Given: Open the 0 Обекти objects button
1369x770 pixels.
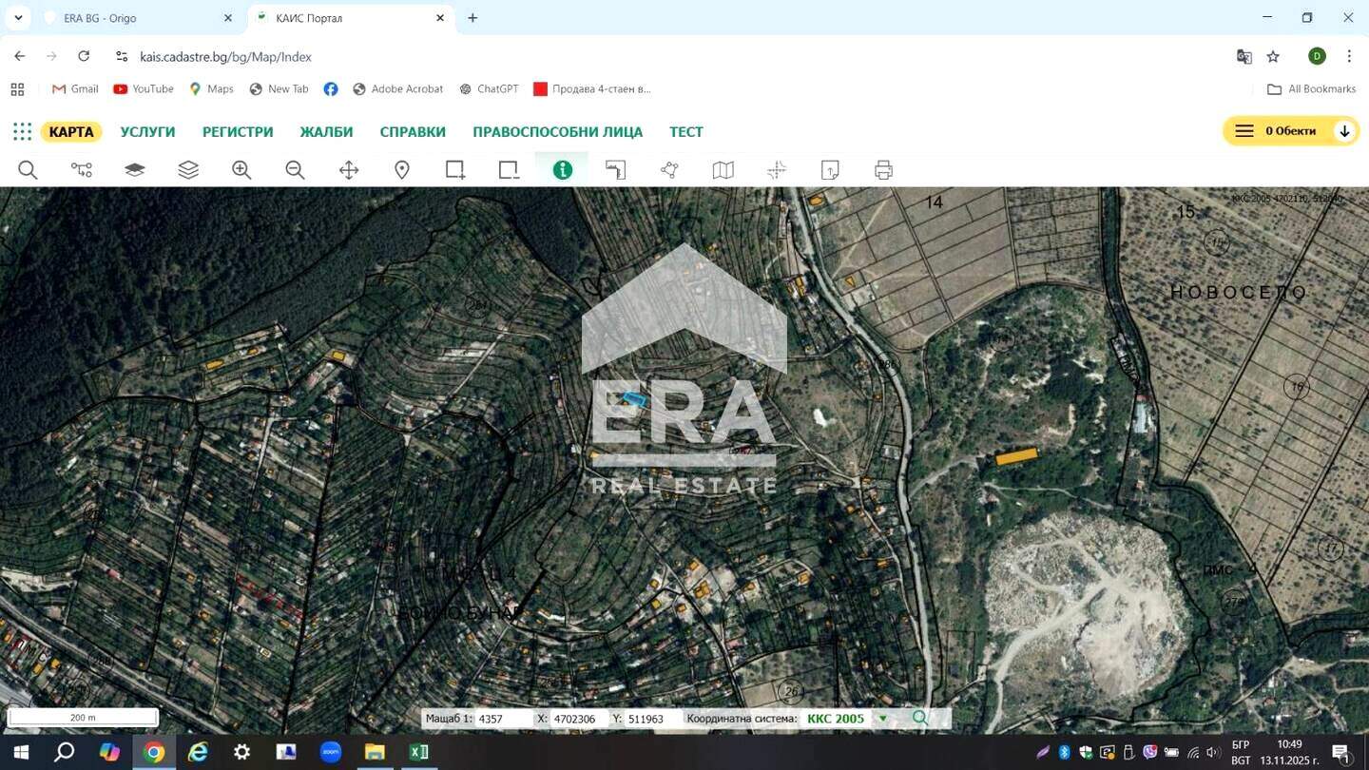Looking at the screenshot, I should (1290, 131).
